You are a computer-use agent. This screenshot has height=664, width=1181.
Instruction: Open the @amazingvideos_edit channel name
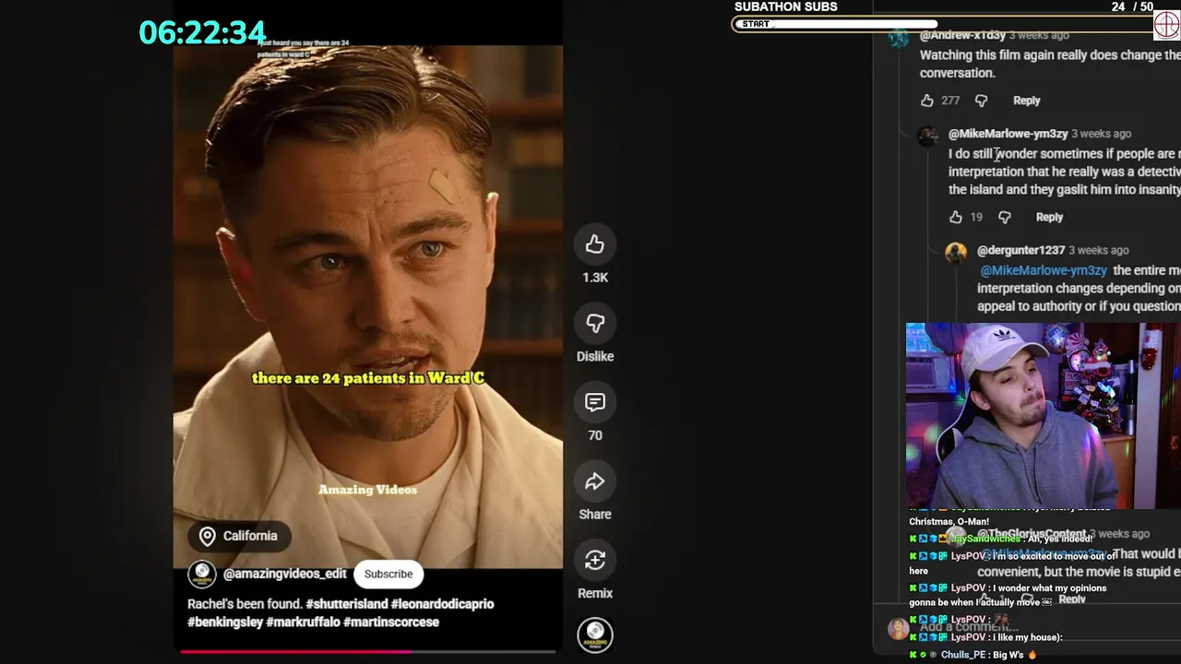[x=285, y=574]
